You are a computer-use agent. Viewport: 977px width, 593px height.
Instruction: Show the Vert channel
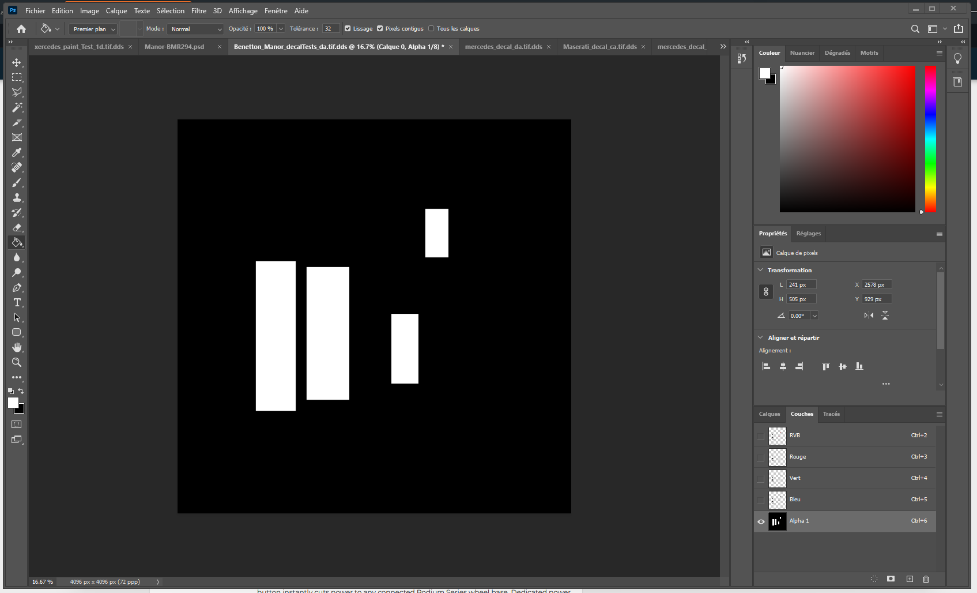point(761,478)
